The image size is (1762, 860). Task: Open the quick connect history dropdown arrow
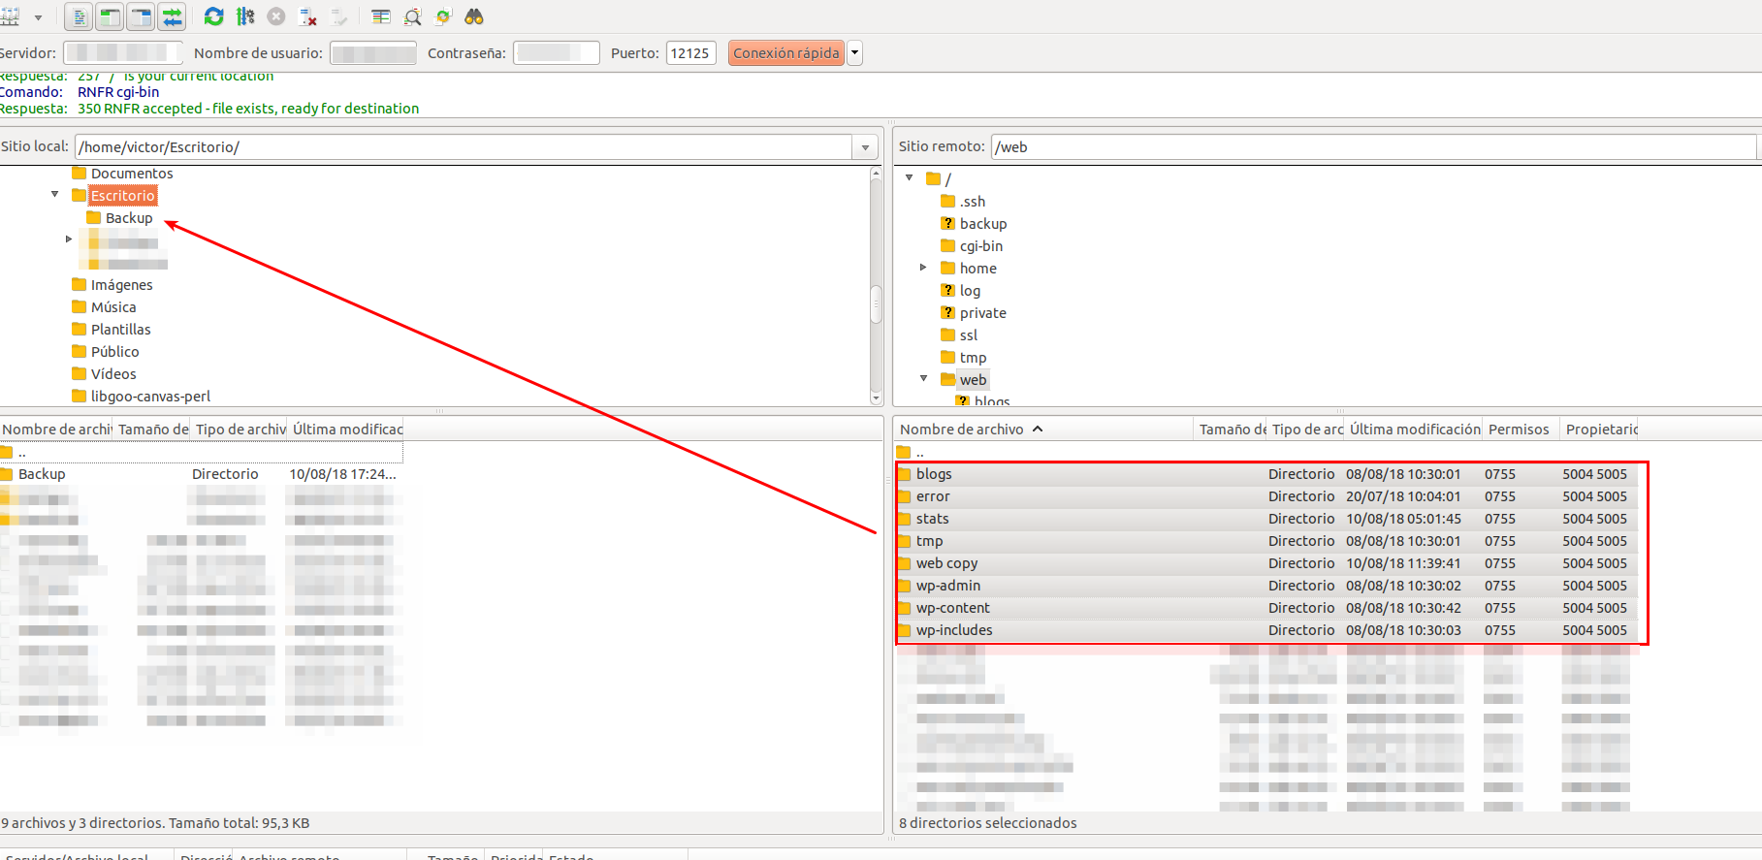point(854,52)
